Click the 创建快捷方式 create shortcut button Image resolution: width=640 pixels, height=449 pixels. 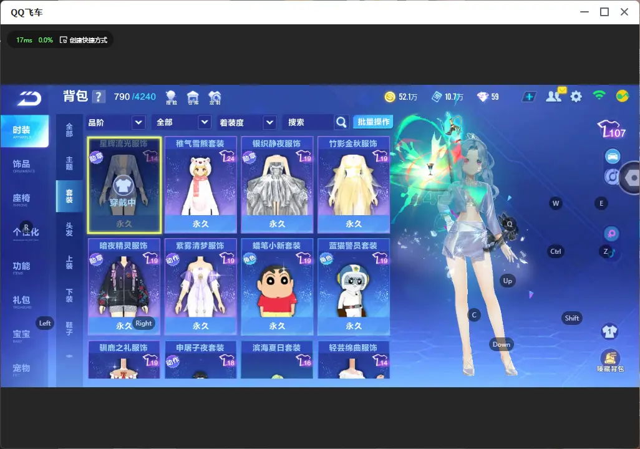pyautogui.click(x=84, y=40)
